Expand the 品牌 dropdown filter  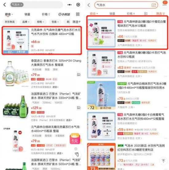pyautogui.click(x=26, y=22)
